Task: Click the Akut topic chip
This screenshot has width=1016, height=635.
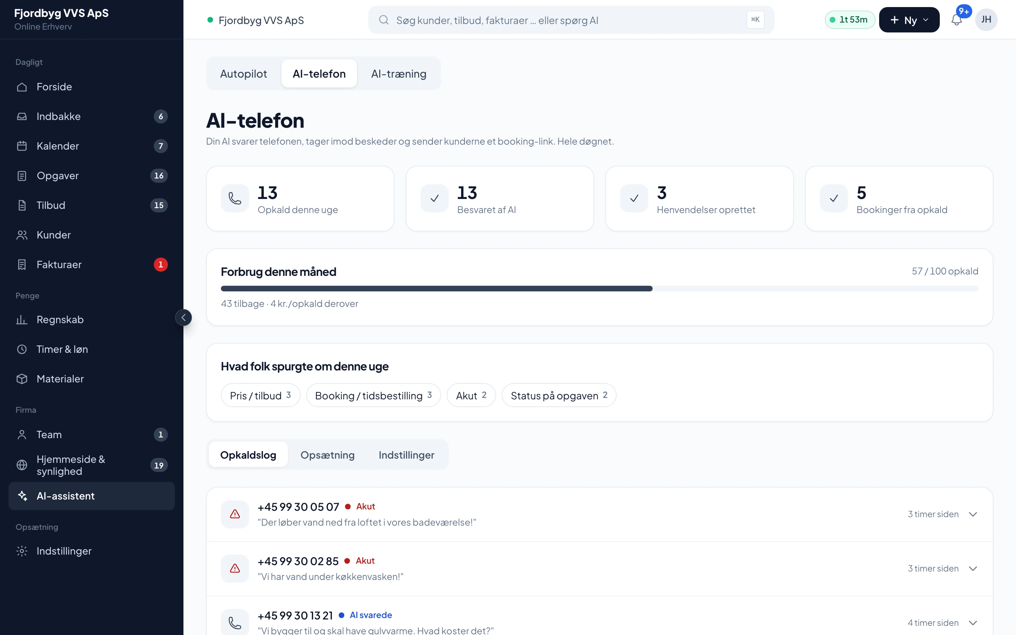Action: [471, 395]
